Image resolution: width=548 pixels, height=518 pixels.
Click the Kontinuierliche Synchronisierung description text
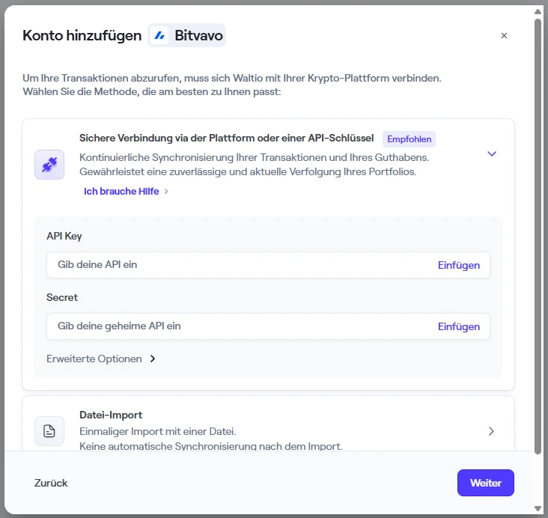tap(254, 164)
